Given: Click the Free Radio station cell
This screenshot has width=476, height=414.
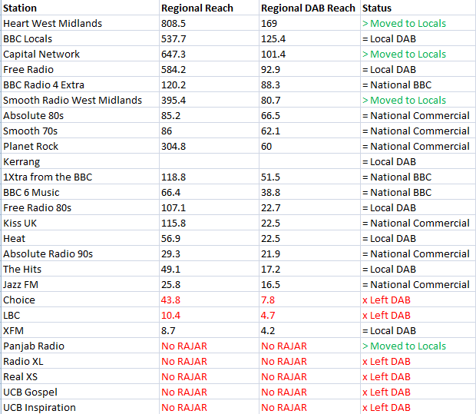Looking at the screenshot, I should (80, 69).
